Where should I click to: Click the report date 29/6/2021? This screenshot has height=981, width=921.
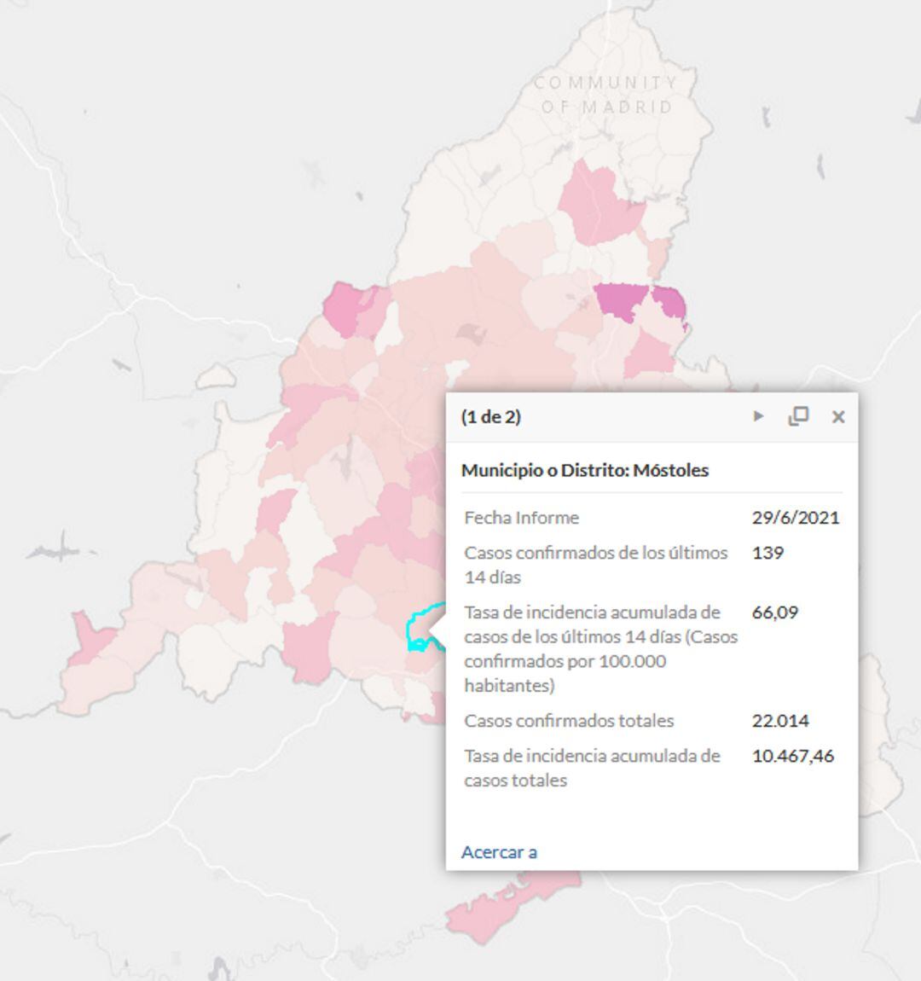795,517
